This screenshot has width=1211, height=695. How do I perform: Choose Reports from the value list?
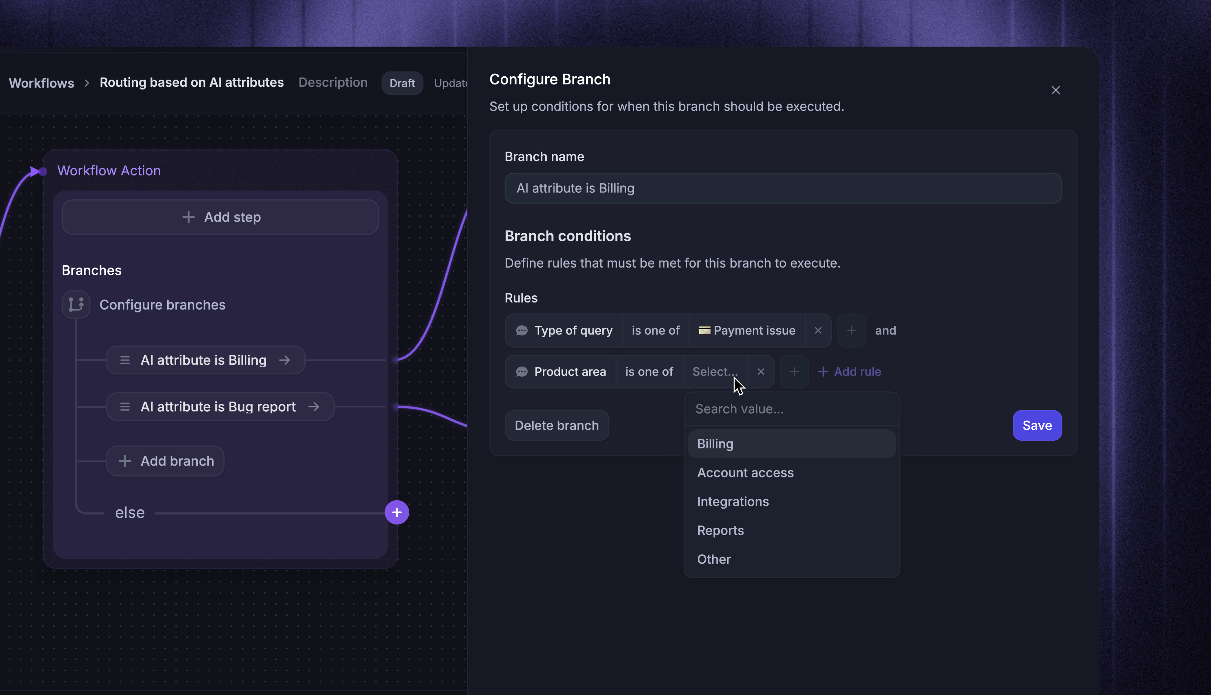(x=792, y=530)
